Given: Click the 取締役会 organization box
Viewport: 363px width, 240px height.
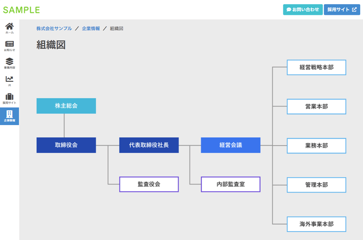Looking at the screenshot, I should (x=66, y=145).
